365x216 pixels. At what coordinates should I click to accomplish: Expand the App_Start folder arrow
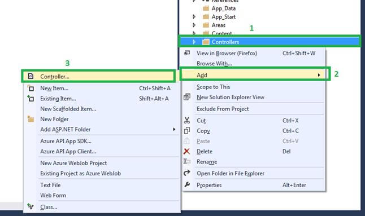(194, 17)
